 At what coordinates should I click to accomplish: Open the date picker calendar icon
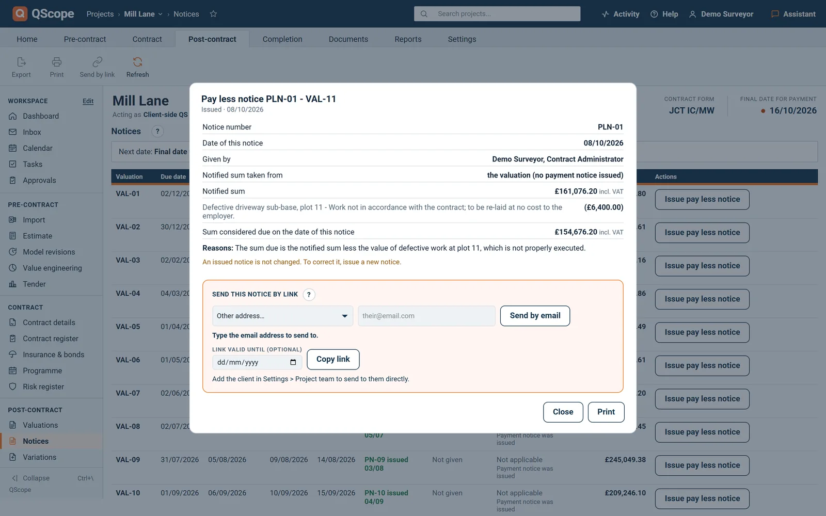pyautogui.click(x=293, y=362)
